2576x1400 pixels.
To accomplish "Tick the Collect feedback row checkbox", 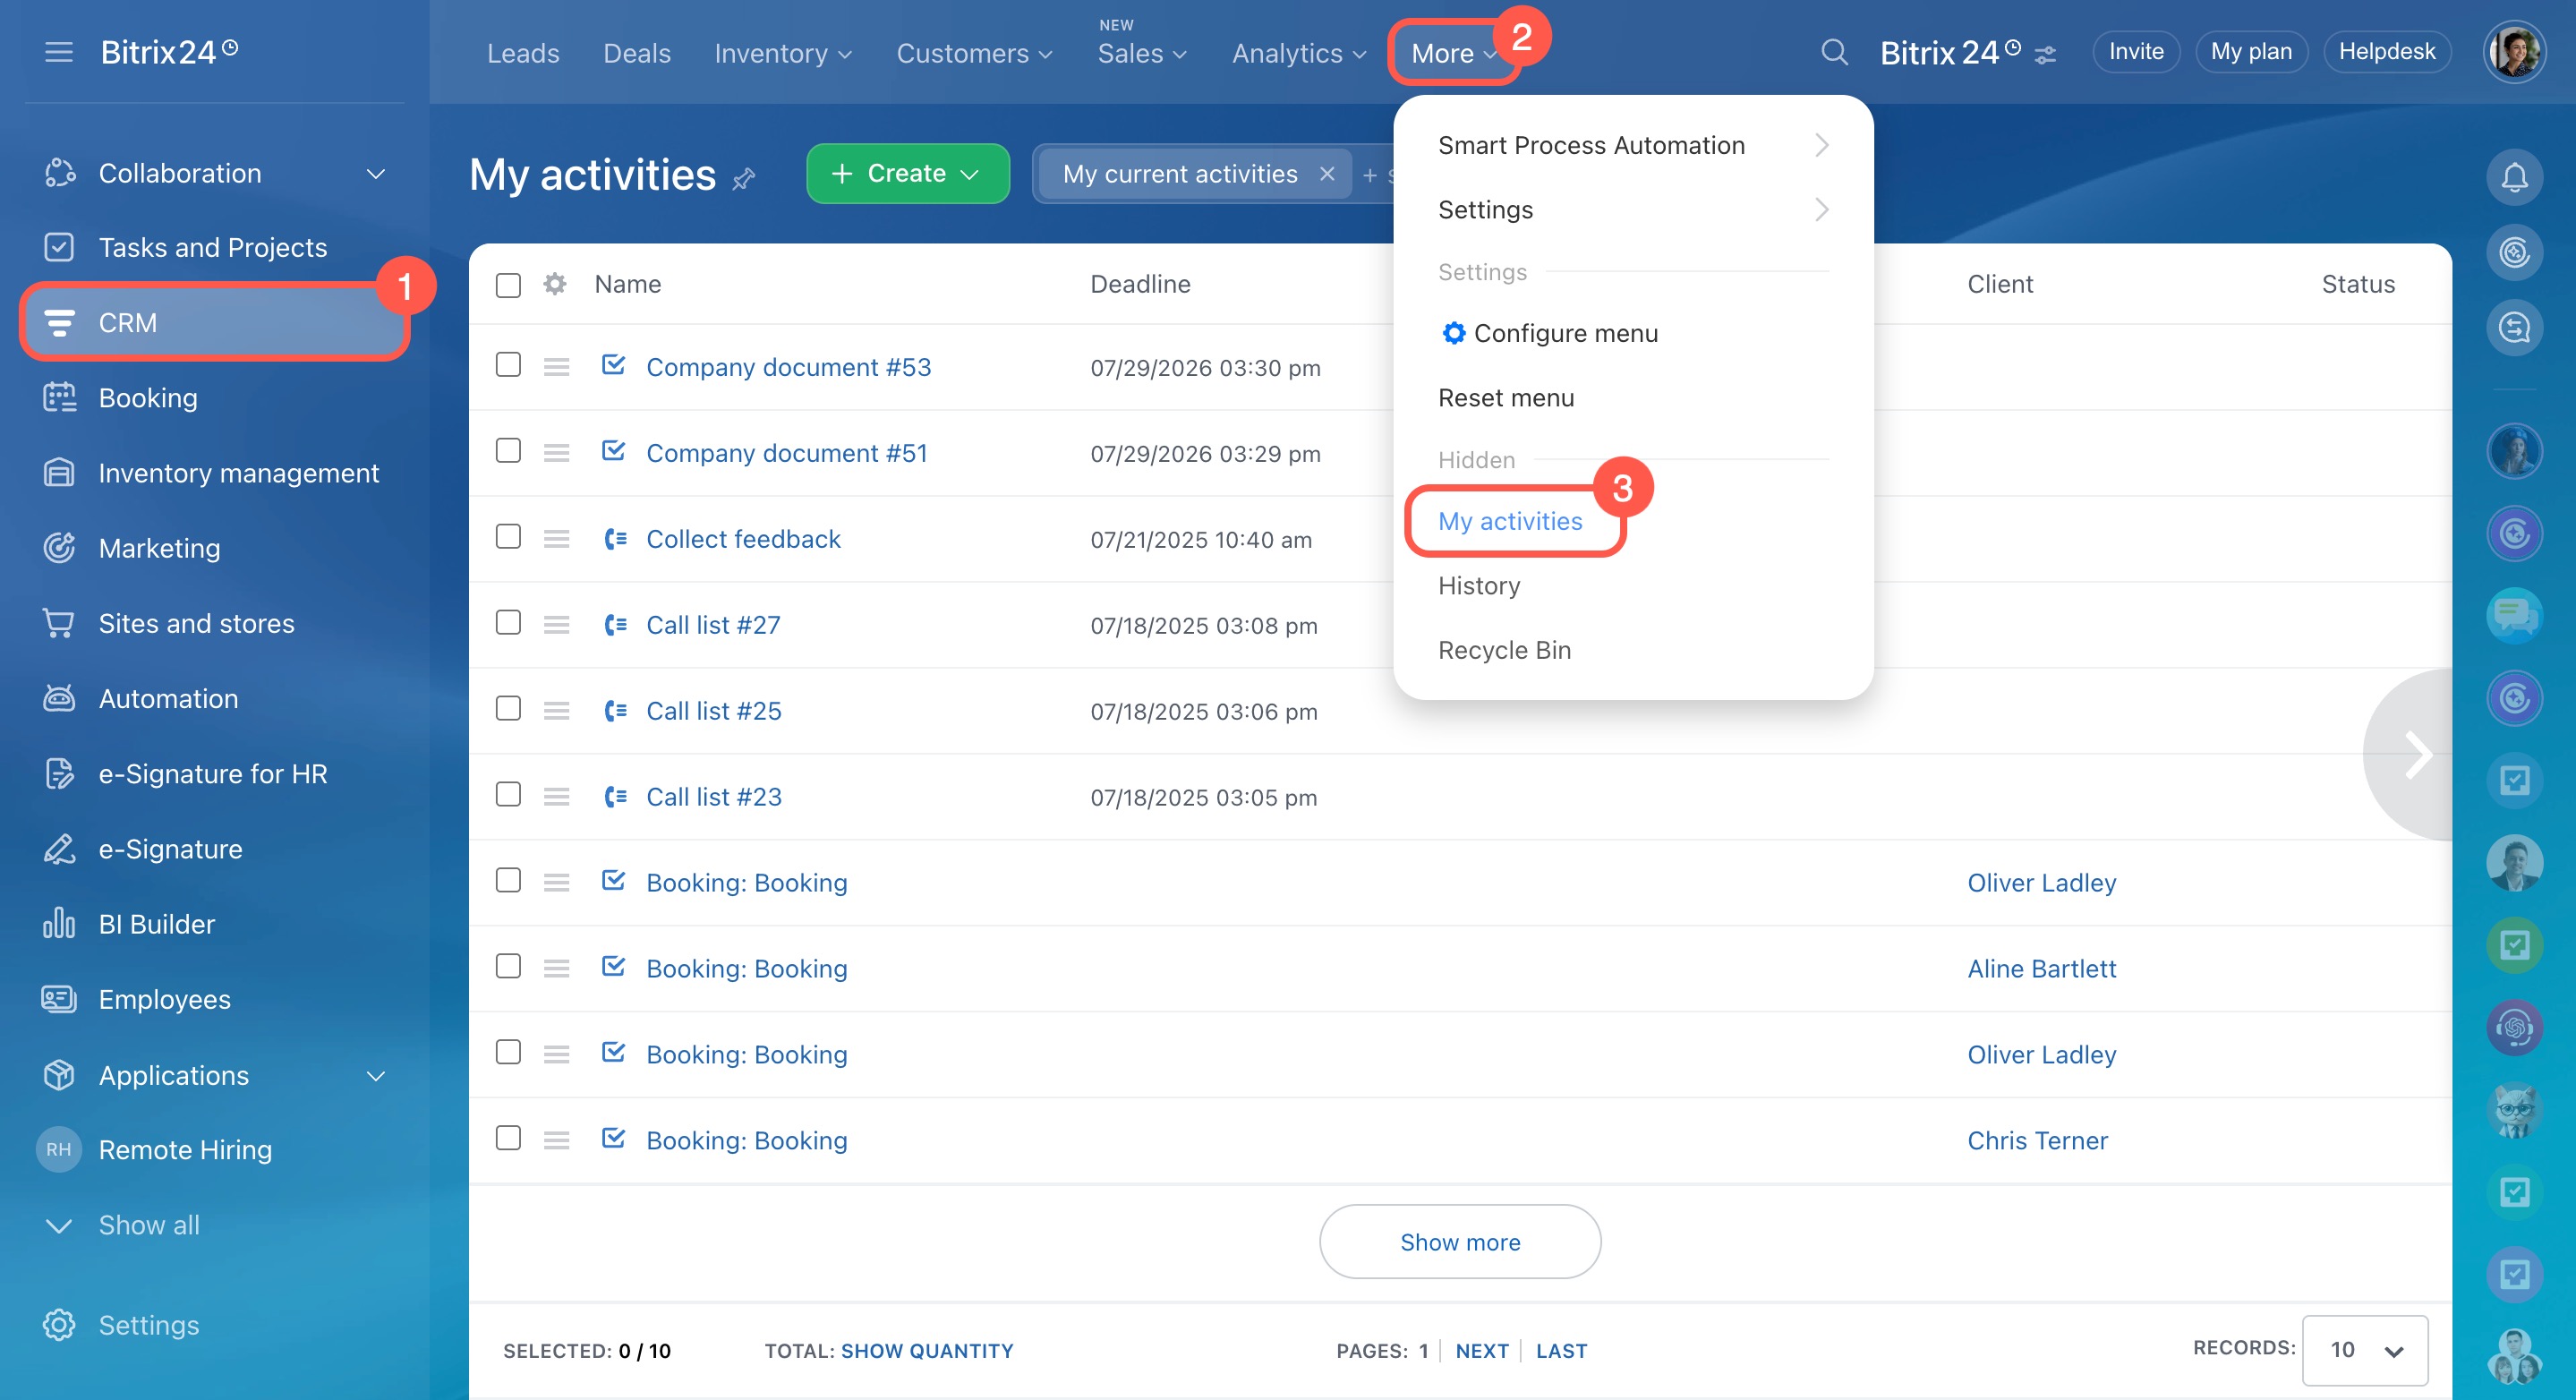I will [508, 537].
